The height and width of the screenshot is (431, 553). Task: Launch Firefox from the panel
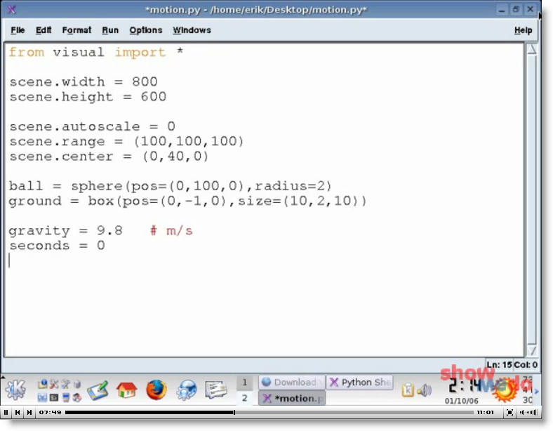(x=156, y=390)
